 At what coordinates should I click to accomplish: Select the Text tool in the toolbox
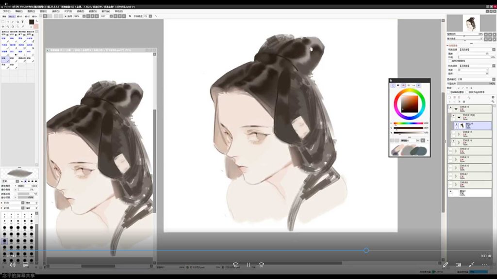(x=23, y=22)
